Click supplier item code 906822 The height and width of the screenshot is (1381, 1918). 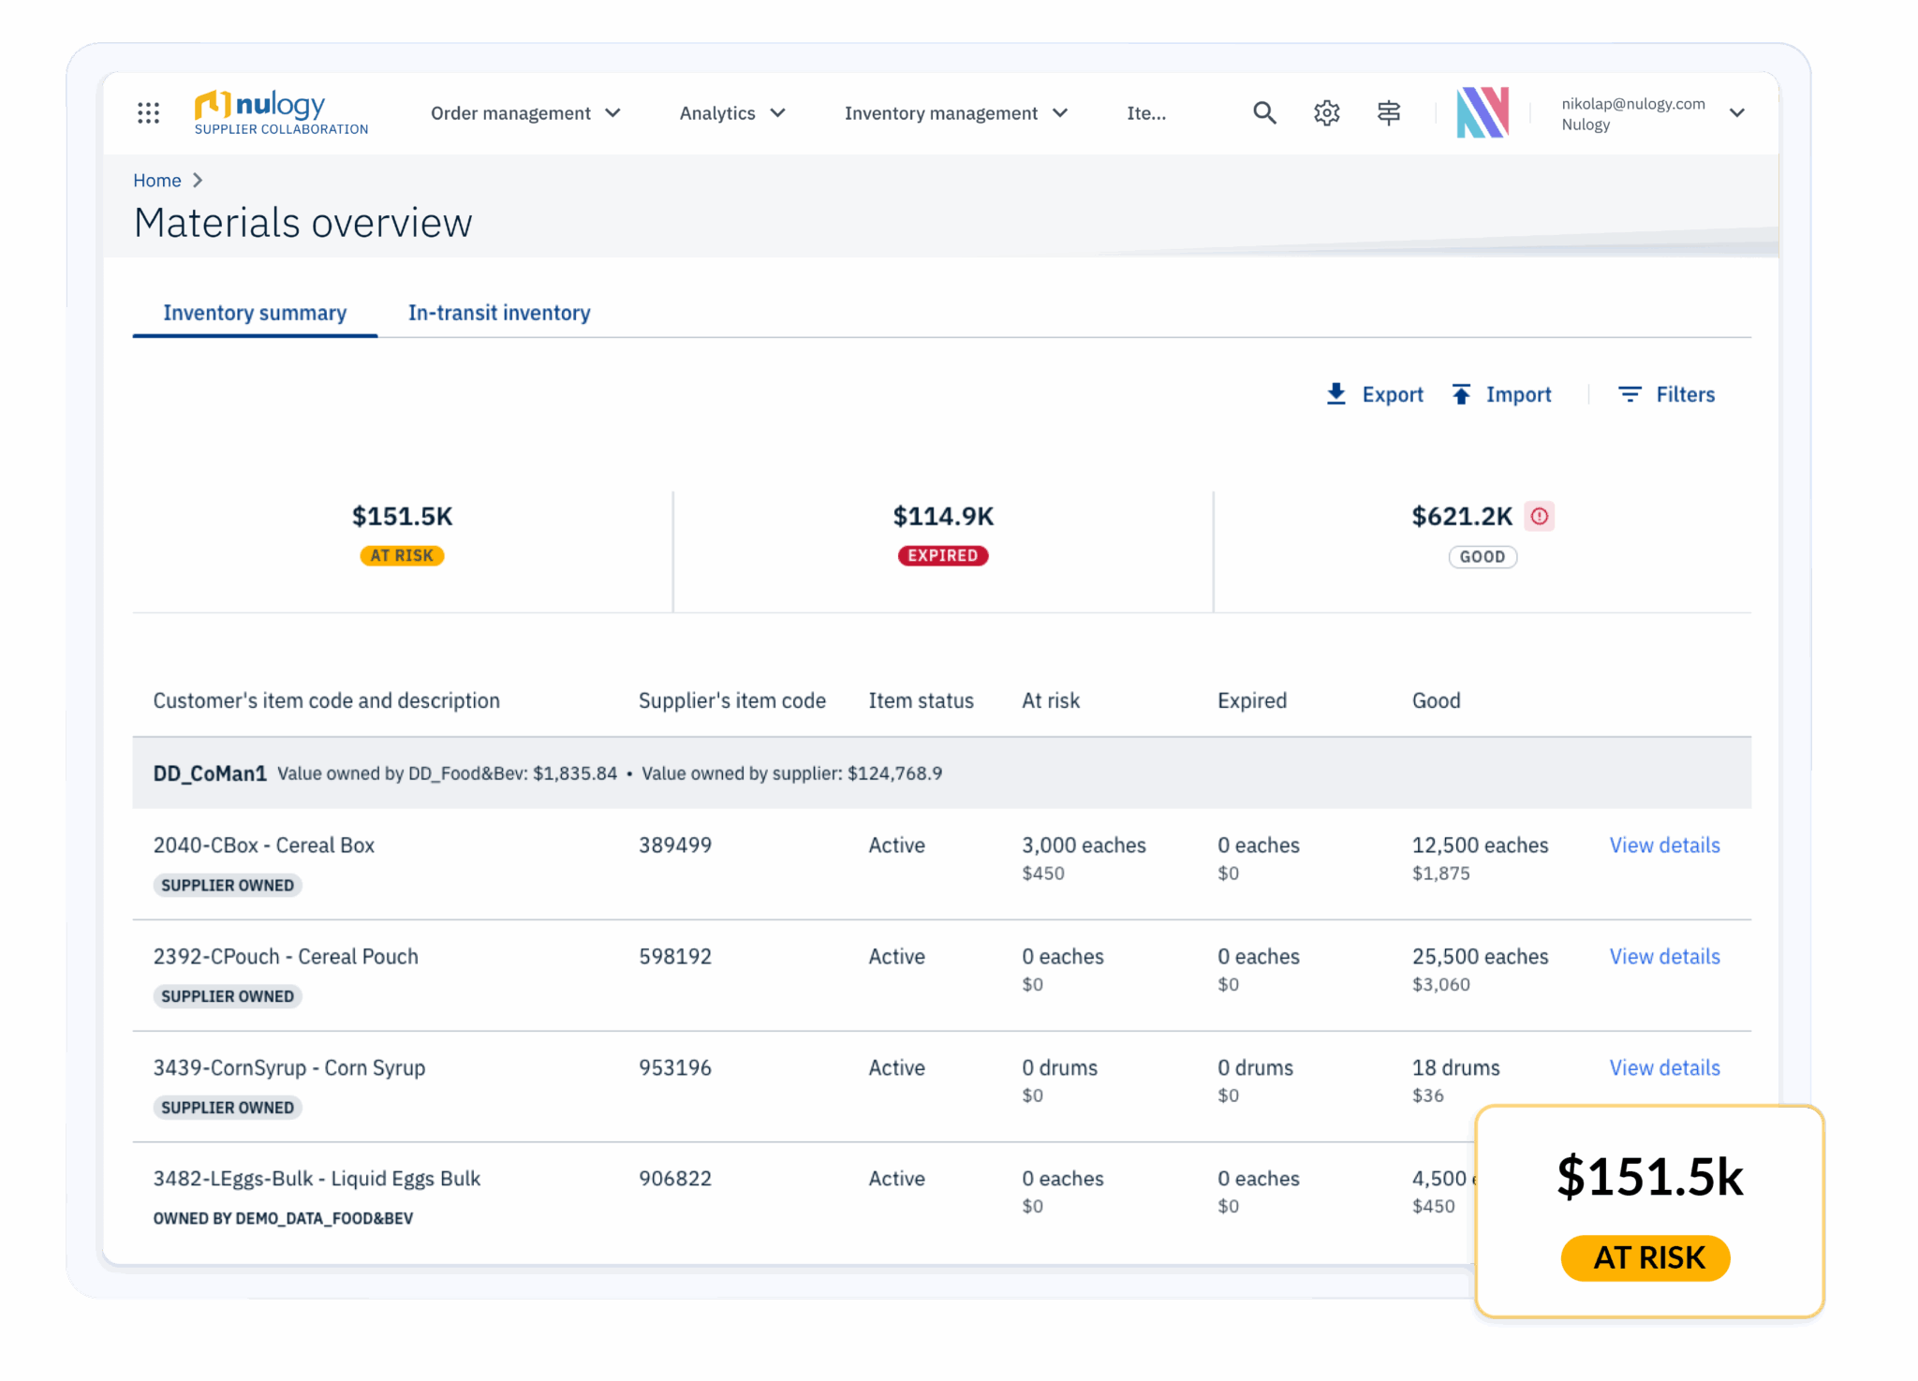[675, 1179]
